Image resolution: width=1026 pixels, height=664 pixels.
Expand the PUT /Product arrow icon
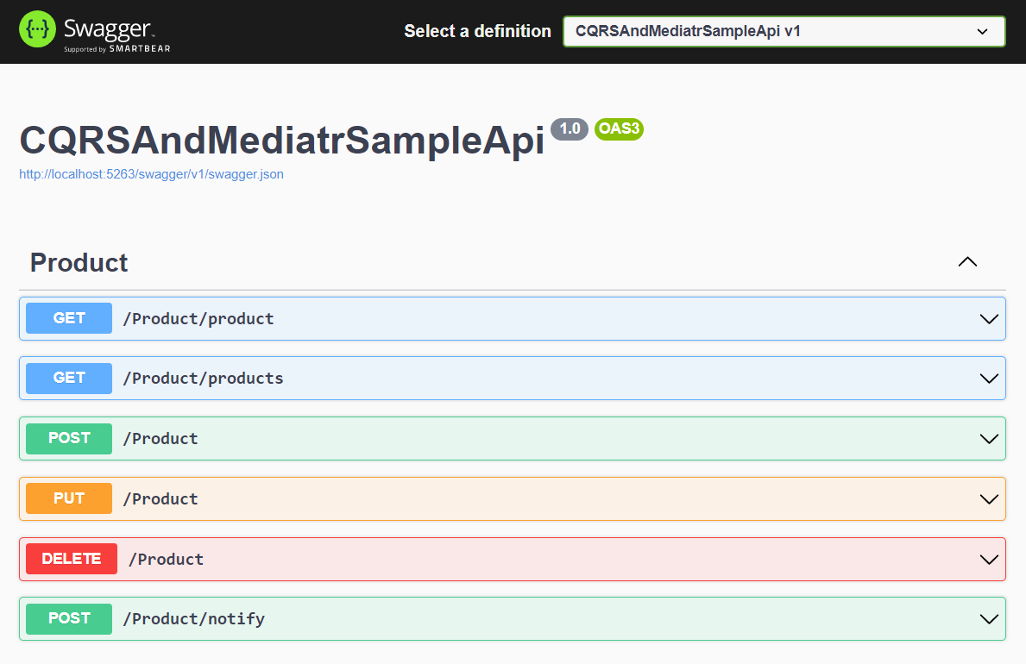coord(989,499)
